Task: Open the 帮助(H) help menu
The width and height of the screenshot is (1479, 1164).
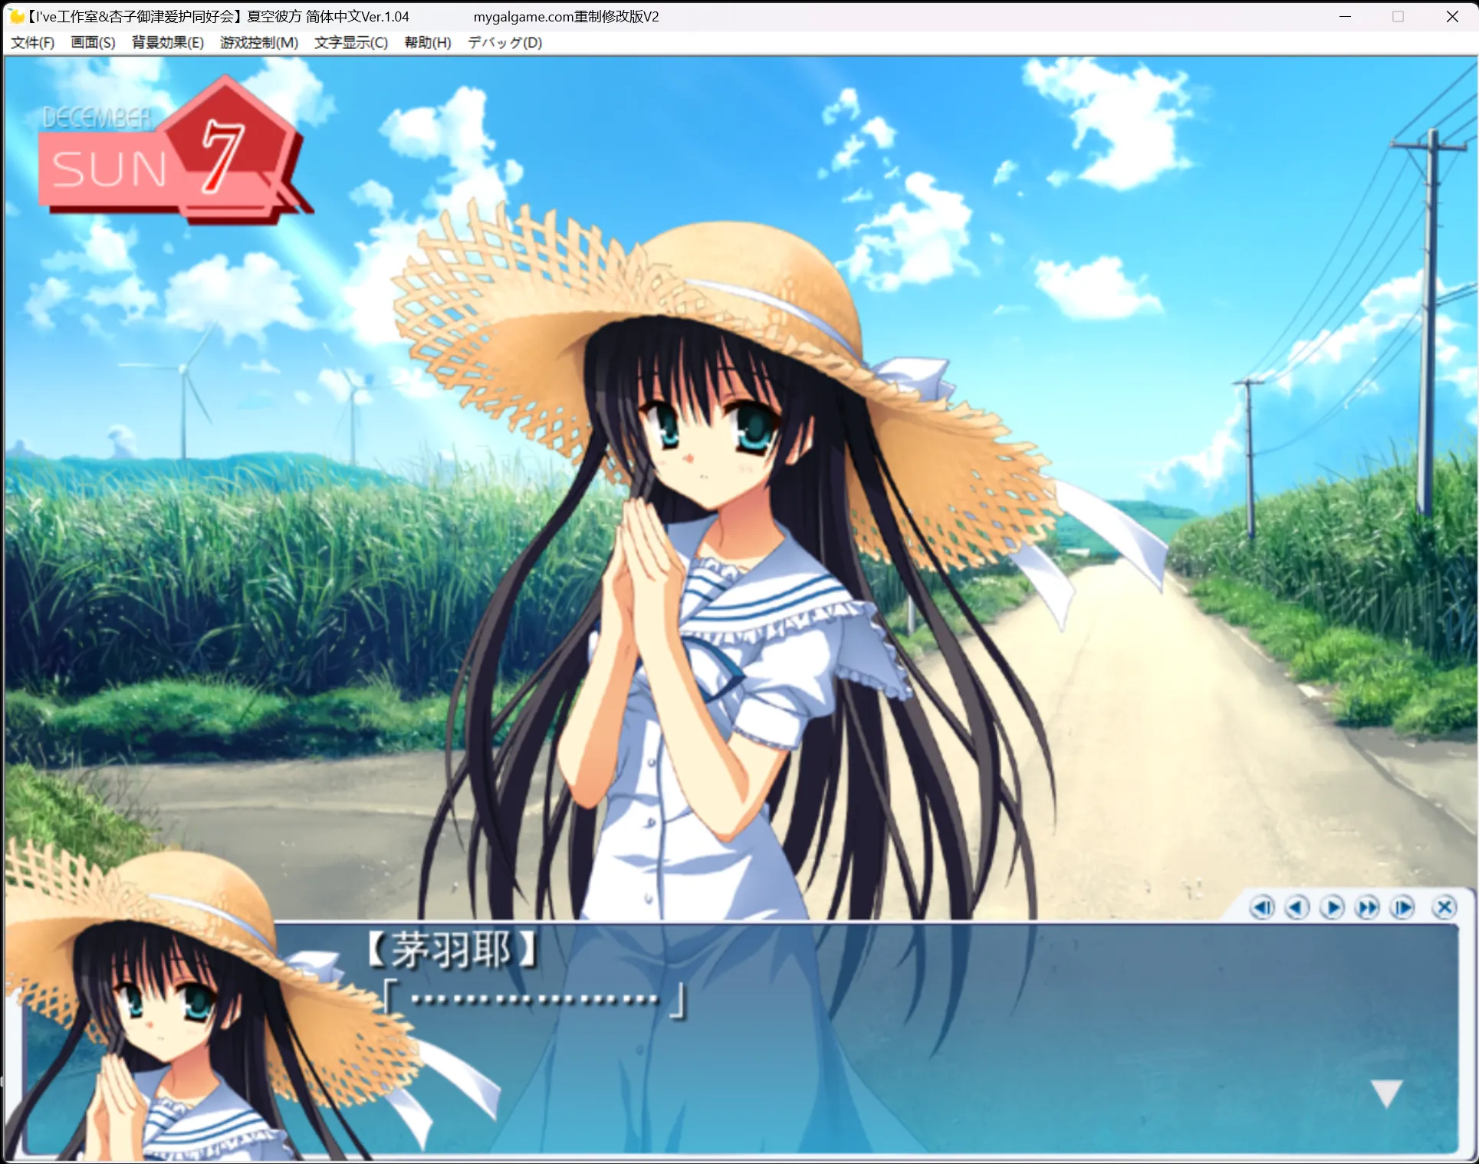Action: tap(429, 43)
